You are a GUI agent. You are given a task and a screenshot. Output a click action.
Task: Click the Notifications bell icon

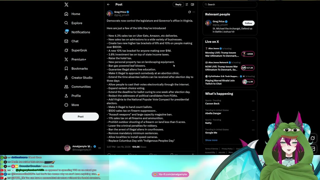[x=66, y=32]
